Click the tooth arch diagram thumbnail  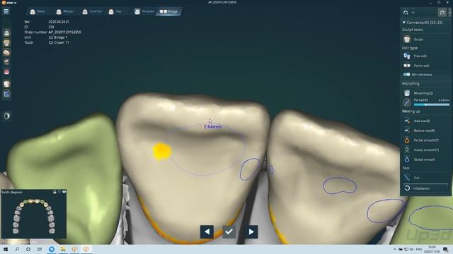[34, 217]
